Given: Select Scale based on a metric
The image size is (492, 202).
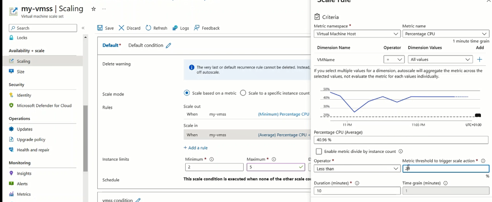Looking at the screenshot, I should [187, 93].
